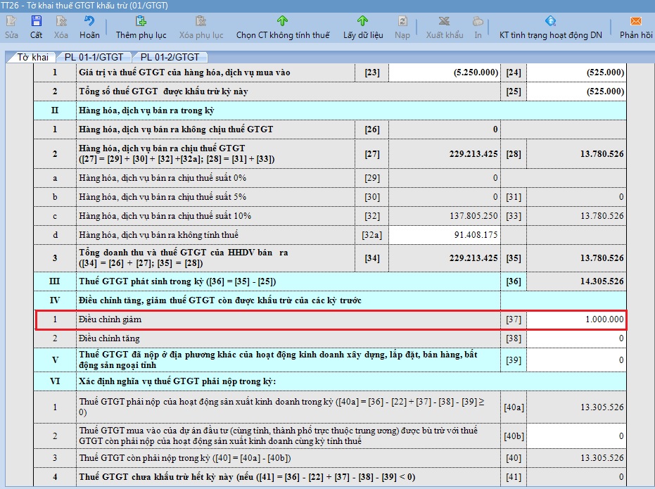Click value 0 in row [31]

621,197
